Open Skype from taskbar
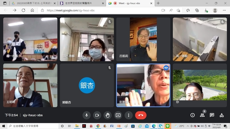 [161, 126]
